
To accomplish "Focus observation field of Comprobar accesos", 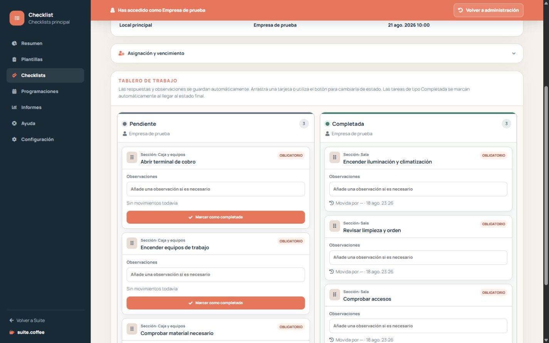I will (x=418, y=326).
